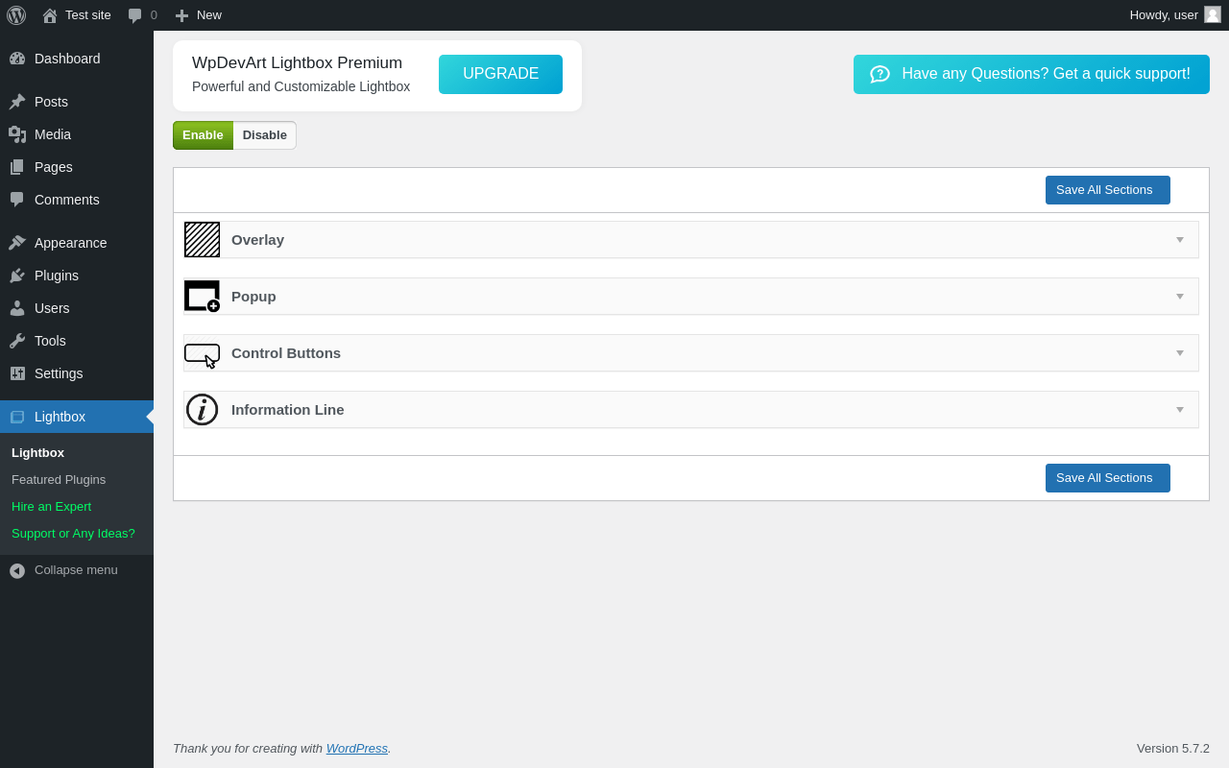The height and width of the screenshot is (768, 1229).
Task: Disable the lightbox plugin
Action: click(x=265, y=135)
